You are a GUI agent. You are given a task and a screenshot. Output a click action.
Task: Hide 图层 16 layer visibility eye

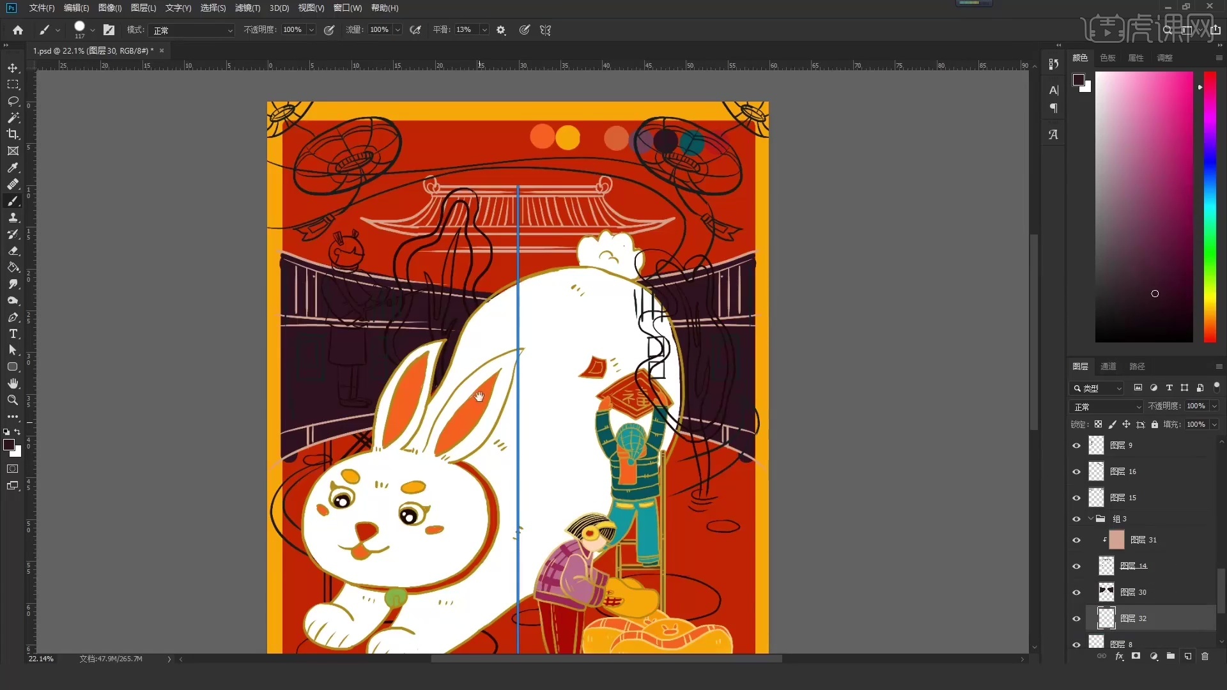click(1076, 471)
